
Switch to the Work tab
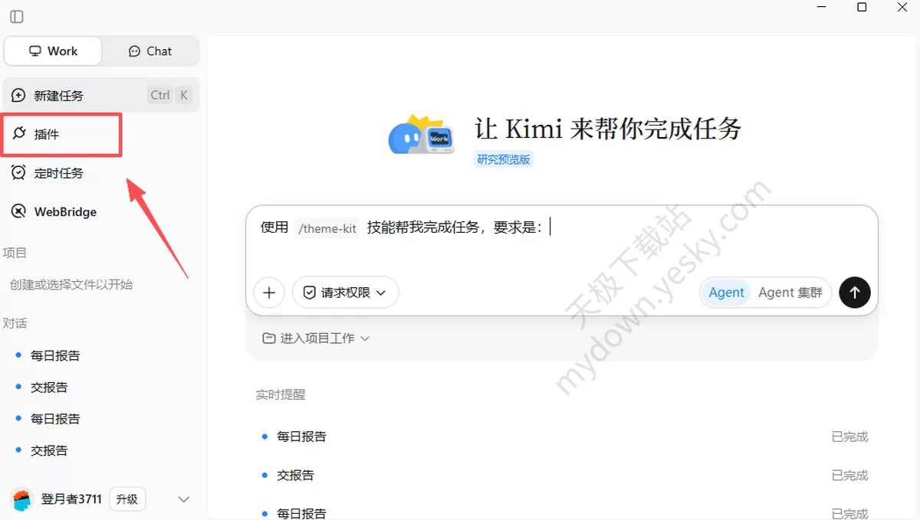tap(53, 51)
